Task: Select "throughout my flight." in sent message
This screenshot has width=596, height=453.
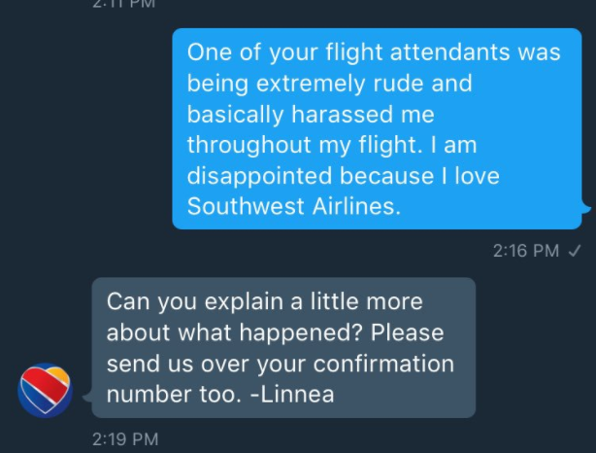Action: pos(305,145)
